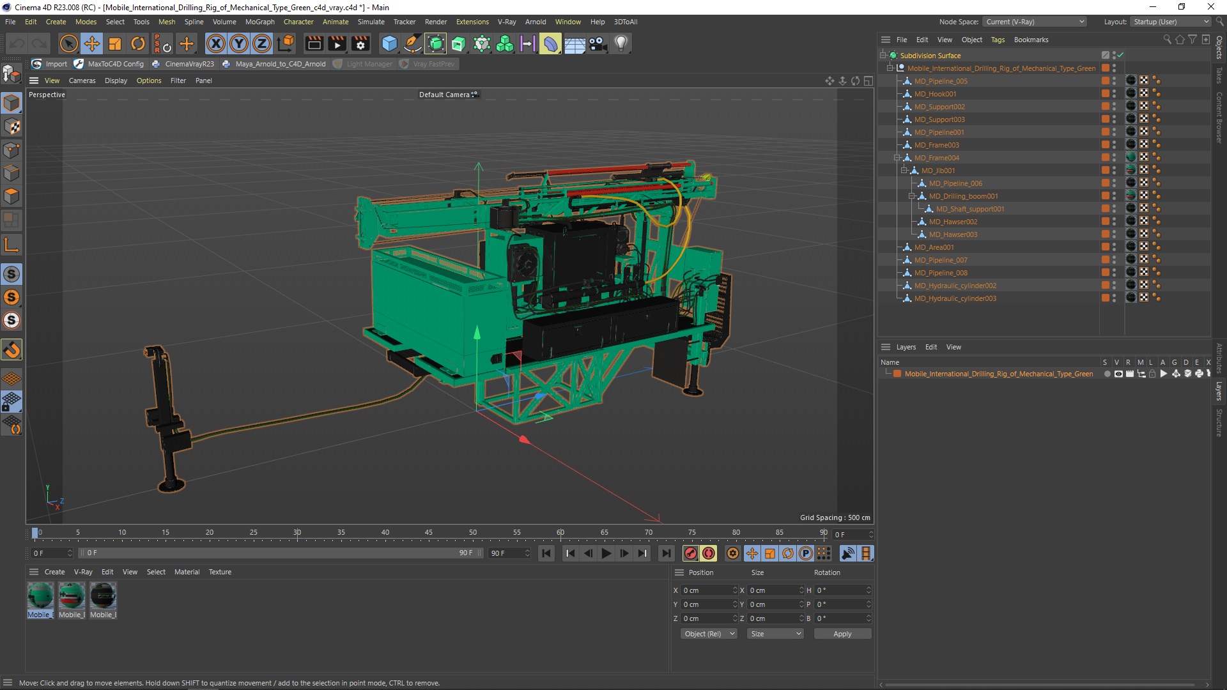
Task: Toggle Autokeying button
Action: pyautogui.click(x=708, y=553)
